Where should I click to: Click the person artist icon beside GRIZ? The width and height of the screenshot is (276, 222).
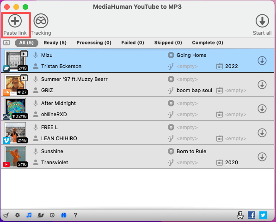pos(36,90)
